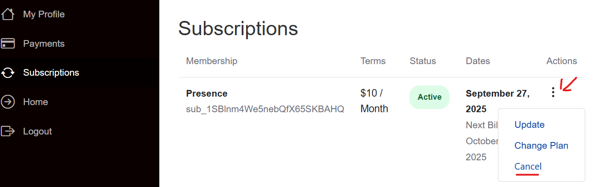Go to Payments in the sidebar
The width and height of the screenshot is (599, 187).
pos(44,44)
